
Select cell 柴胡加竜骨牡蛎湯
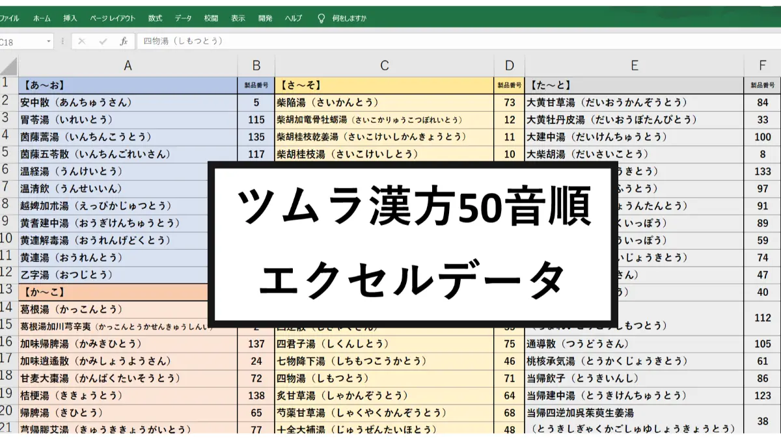[385, 120]
